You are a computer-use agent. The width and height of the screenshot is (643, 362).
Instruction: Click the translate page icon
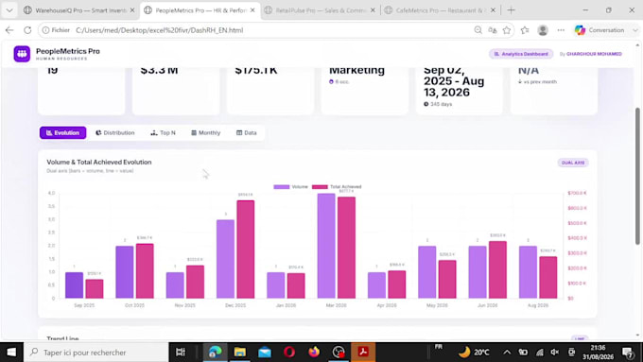tap(493, 30)
